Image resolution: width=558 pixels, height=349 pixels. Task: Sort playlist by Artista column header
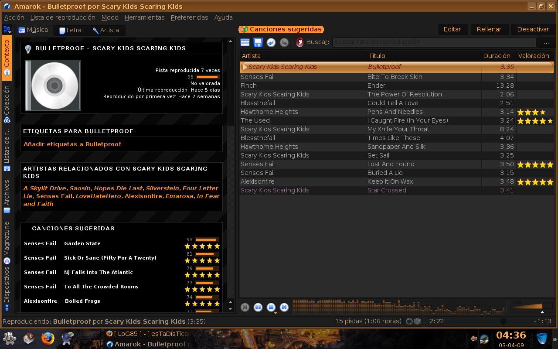[x=303, y=56]
